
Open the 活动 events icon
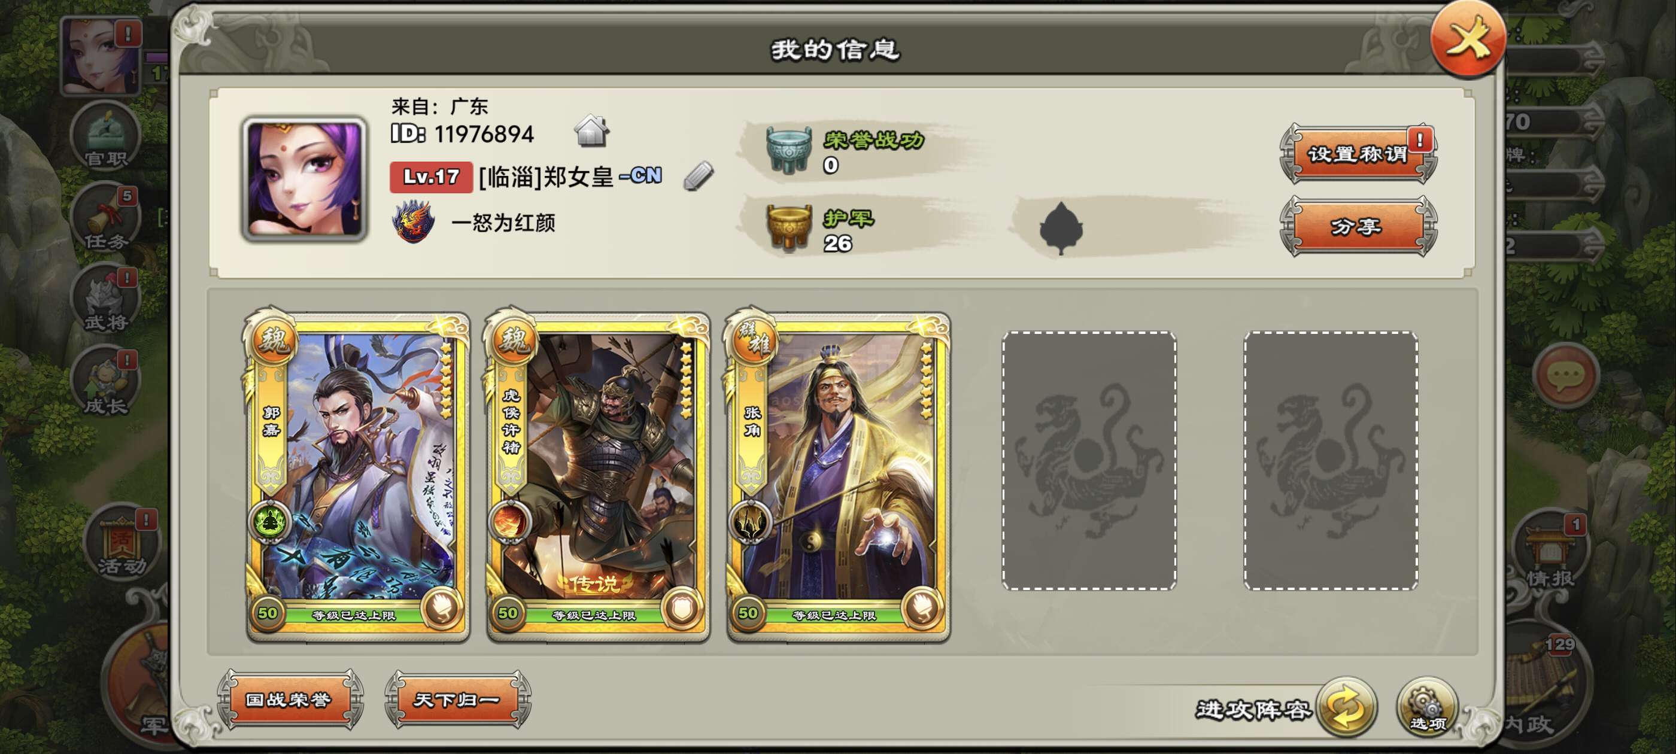click(122, 542)
